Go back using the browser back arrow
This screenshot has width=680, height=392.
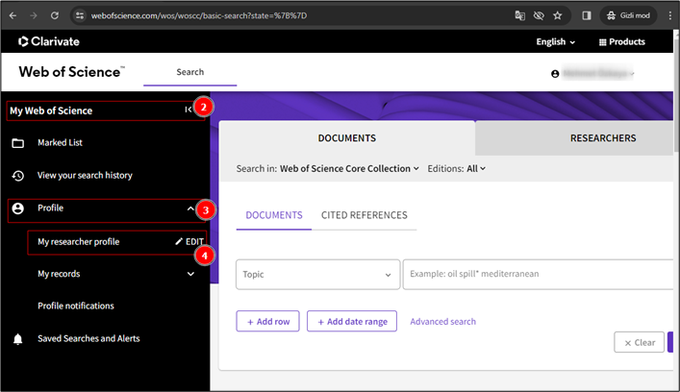pos(13,15)
